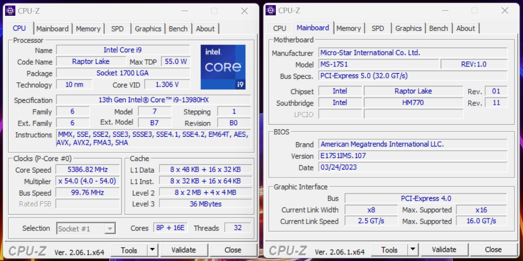Click Current Link Width value x8
This screenshot has height=261, width=523.
point(371,210)
